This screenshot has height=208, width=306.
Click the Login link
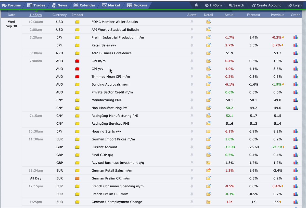pos(294,5)
